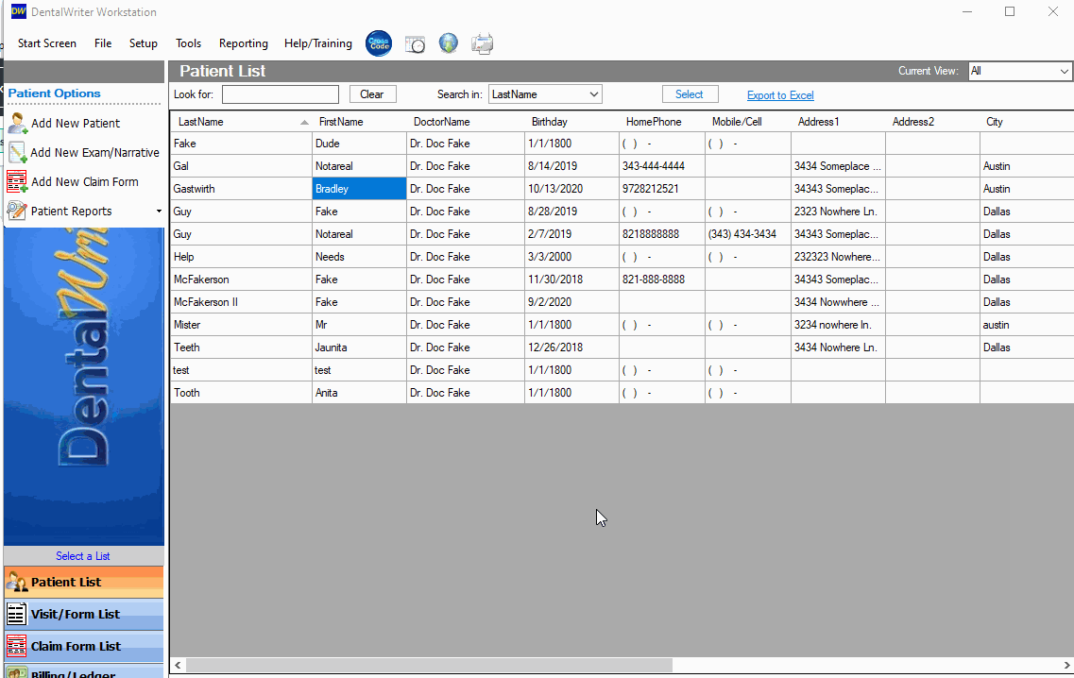Click the Birthday column header
The height and width of the screenshot is (678, 1074).
click(571, 122)
